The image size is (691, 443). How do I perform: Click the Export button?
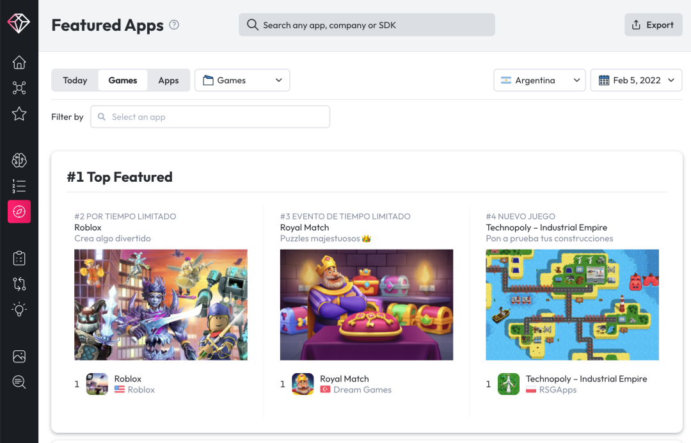tap(653, 25)
